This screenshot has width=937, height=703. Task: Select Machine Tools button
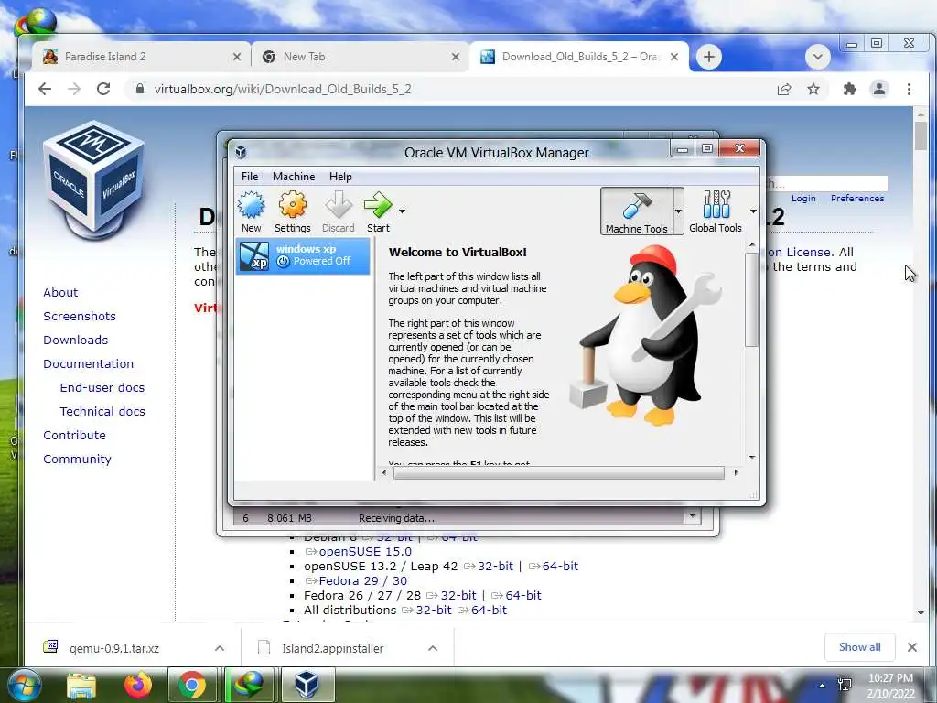[637, 211]
